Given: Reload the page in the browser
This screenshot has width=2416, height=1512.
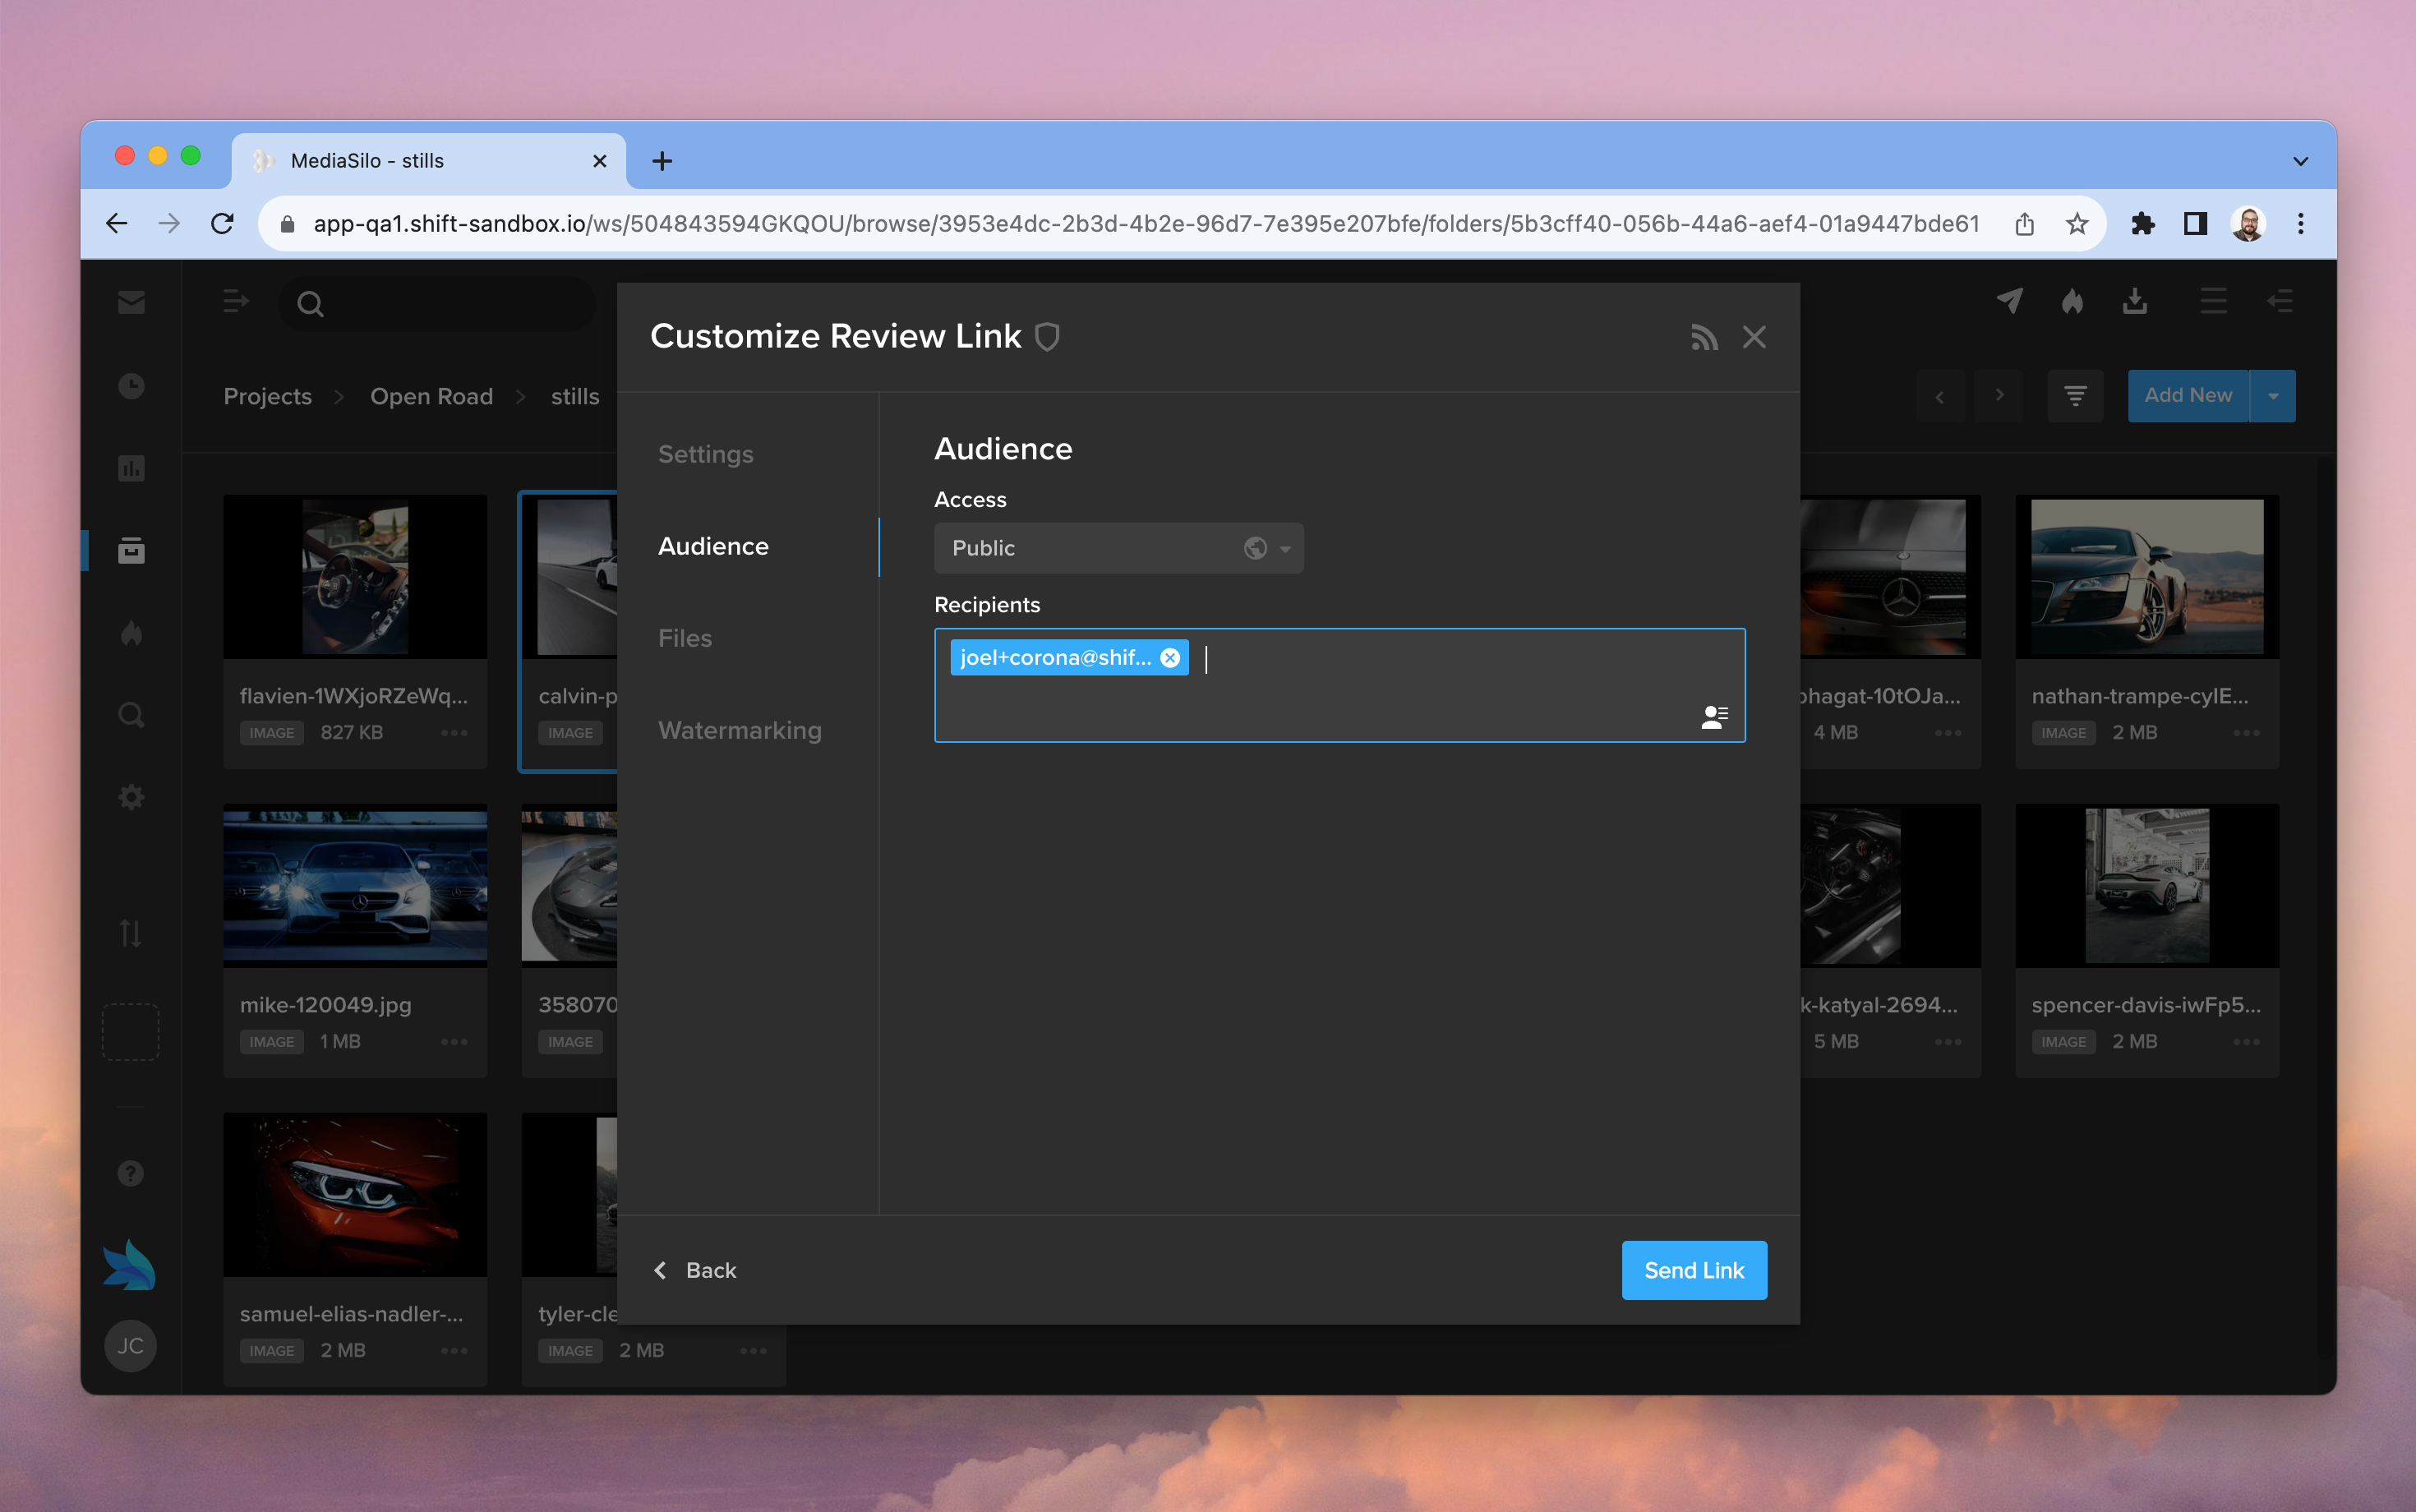Looking at the screenshot, I should [222, 224].
